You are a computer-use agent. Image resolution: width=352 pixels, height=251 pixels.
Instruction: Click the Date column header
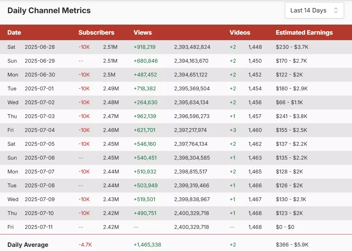(x=14, y=33)
